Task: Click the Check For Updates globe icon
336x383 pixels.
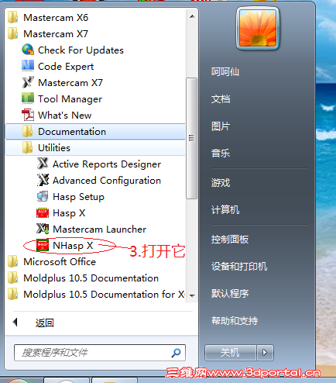Action: tap(28, 50)
